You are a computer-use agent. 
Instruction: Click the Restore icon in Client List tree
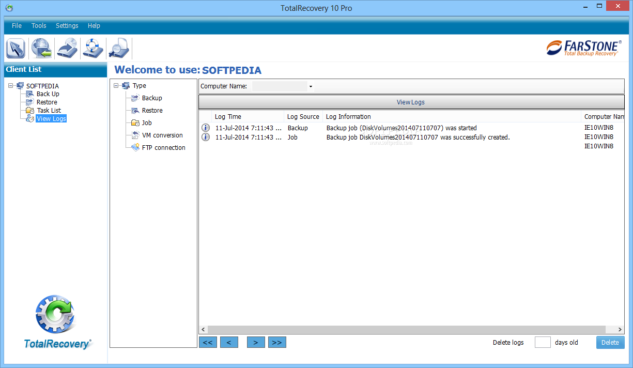(30, 102)
